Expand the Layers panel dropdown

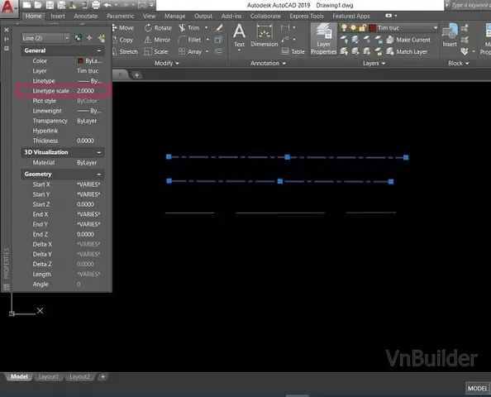tap(374, 64)
